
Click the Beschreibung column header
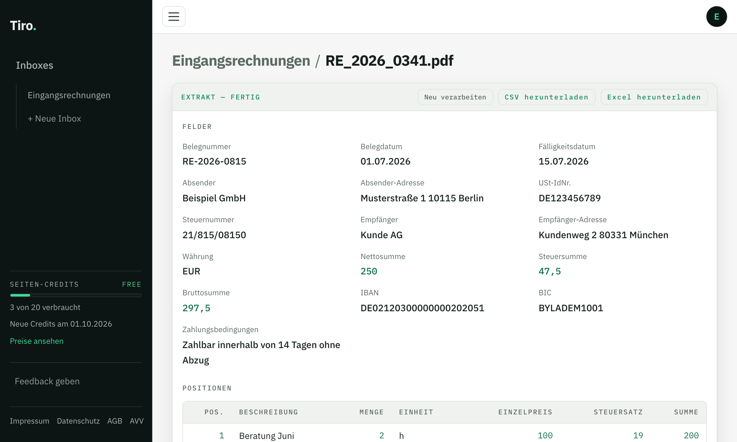pyautogui.click(x=268, y=412)
